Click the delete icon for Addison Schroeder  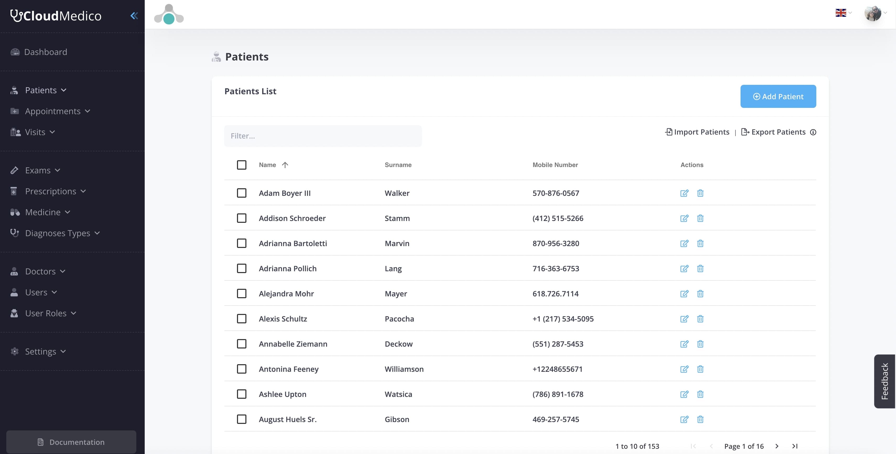700,218
